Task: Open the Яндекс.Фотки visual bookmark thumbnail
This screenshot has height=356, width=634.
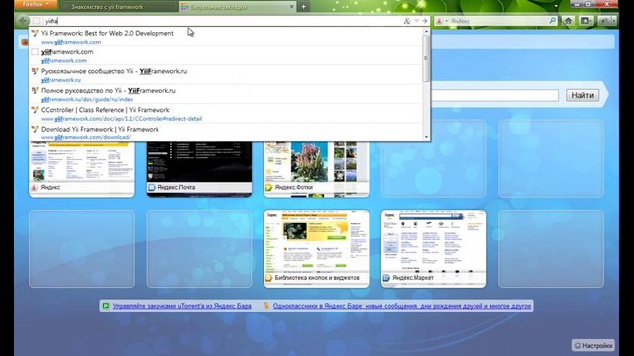Action: point(316,169)
